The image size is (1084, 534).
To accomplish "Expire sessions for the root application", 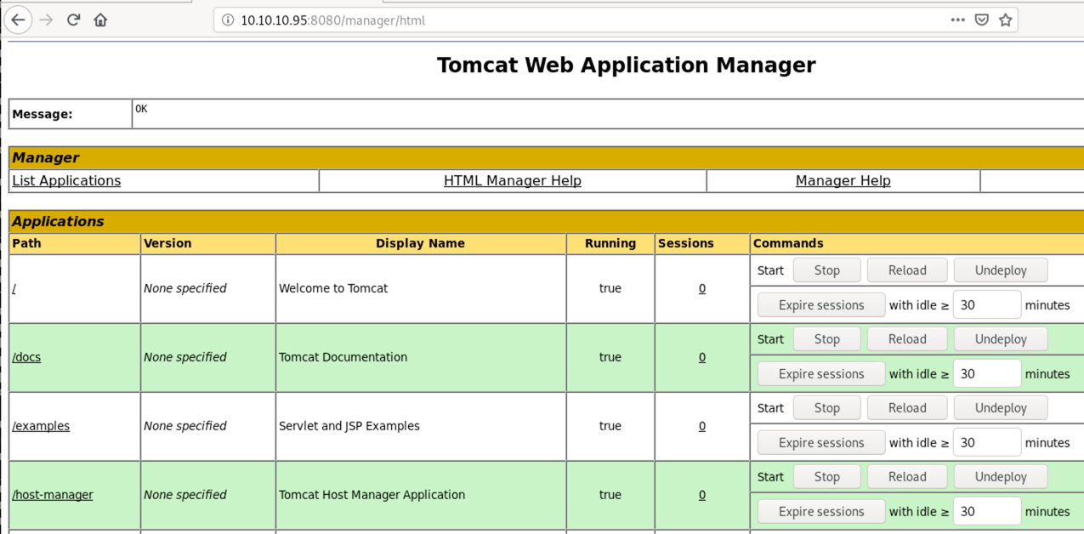I will click(820, 304).
